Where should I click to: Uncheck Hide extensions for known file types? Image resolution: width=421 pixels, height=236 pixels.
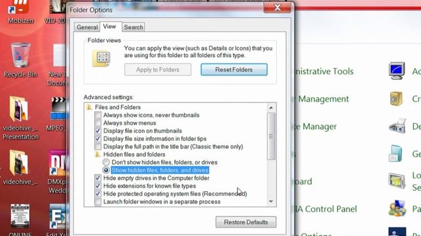[98, 186]
